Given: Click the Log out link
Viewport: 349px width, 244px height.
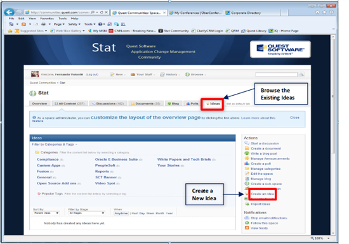Looking at the screenshot, I should [x=92, y=74].
